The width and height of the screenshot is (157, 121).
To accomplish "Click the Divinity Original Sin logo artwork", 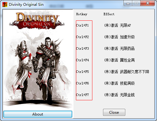I will click(x=37, y=21).
